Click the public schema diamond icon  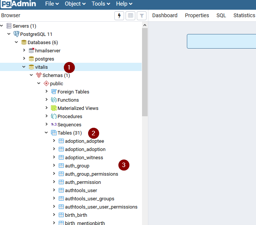(x=46, y=83)
